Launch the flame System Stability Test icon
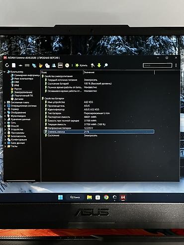This screenshot has height=245, width=184. coord(41,66)
